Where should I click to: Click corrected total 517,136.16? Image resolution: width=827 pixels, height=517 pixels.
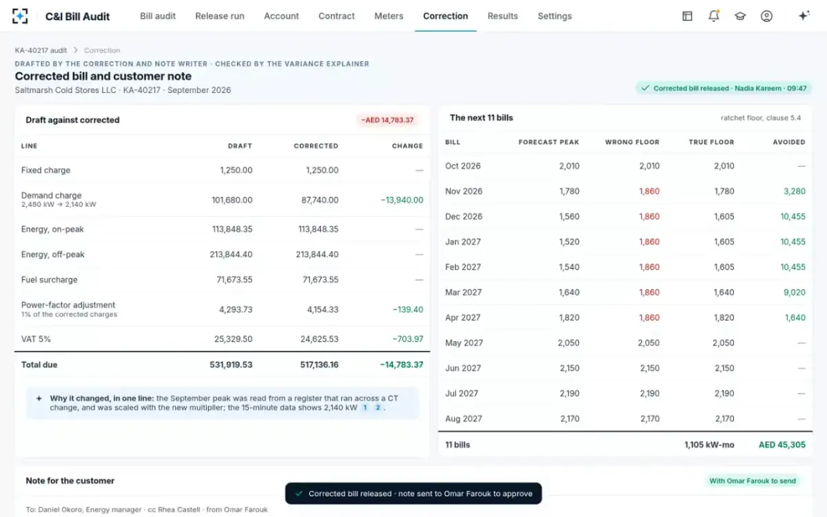coord(318,365)
